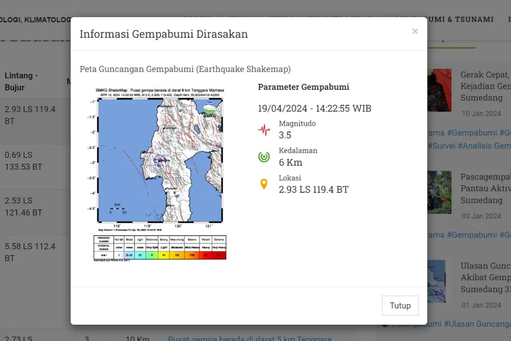Screen dimensions: 511x341
Task: Select the magnitude value 3.5
Action: pyautogui.click(x=285, y=135)
